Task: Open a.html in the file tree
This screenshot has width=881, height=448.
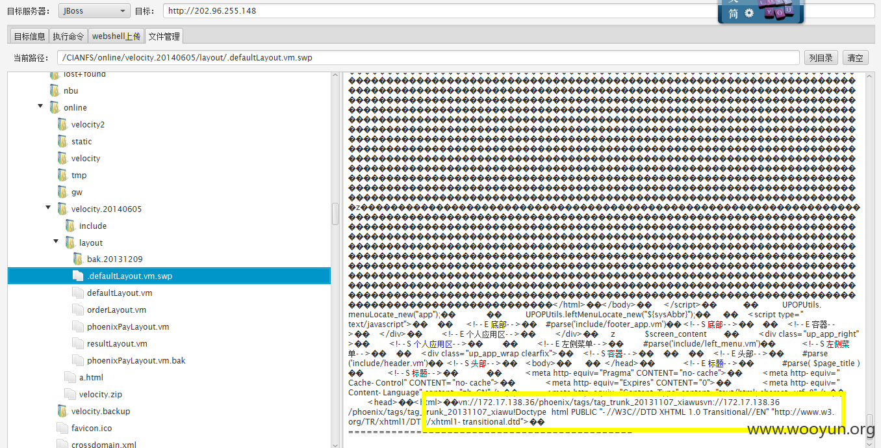Action: pyautogui.click(x=91, y=377)
